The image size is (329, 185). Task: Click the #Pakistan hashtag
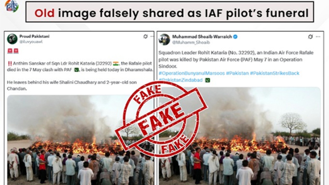237,73
